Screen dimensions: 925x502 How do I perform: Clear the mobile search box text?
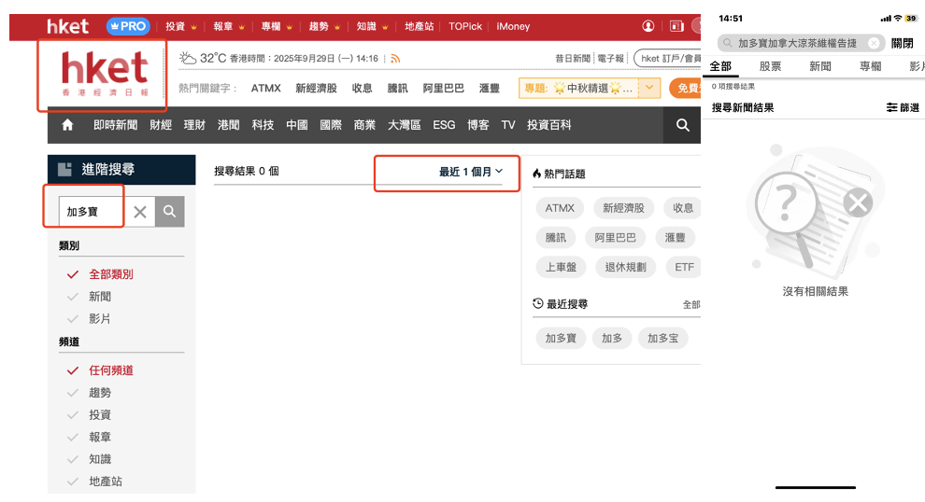point(873,43)
